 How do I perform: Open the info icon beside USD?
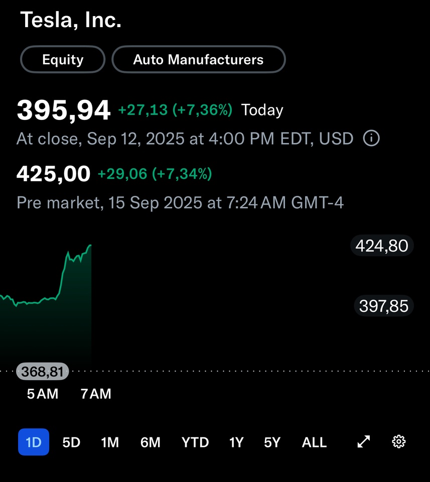[x=371, y=139]
